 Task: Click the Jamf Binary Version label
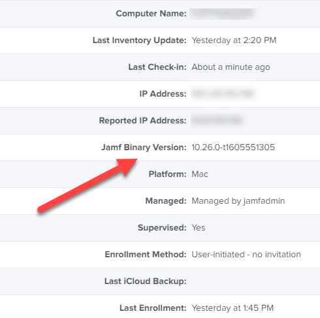click(144, 148)
